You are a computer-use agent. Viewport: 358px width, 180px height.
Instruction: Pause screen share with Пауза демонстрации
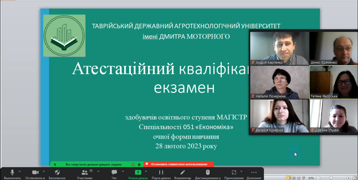tap(161, 174)
